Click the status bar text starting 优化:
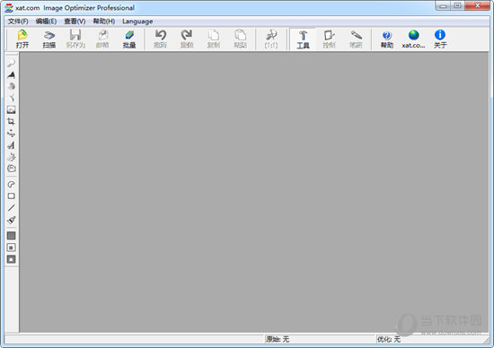The width and height of the screenshot is (494, 348). (389, 339)
